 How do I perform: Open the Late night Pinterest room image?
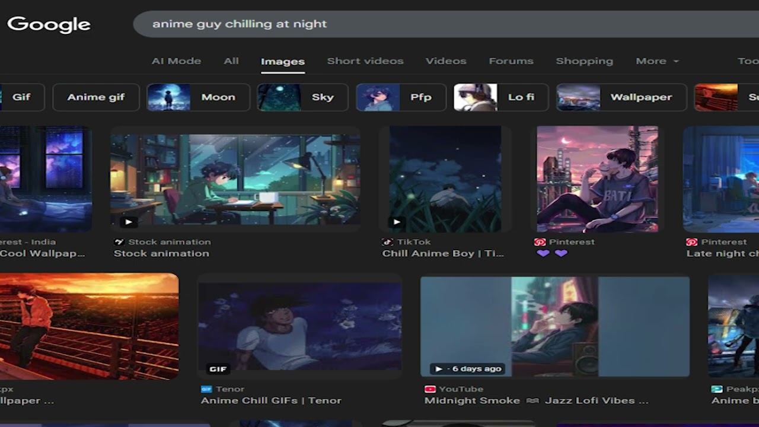point(721,179)
